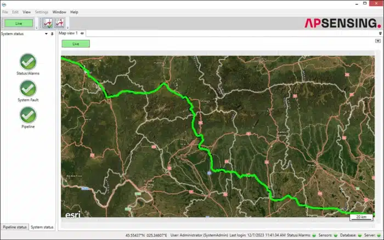Toggle the pin on Map view 1 tab
The height and width of the screenshot is (240, 384).
[82, 33]
